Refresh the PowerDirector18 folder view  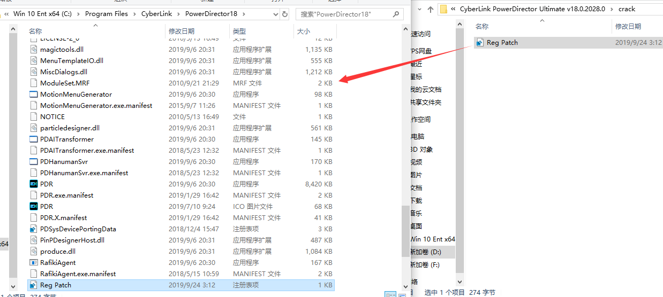(284, 13)
